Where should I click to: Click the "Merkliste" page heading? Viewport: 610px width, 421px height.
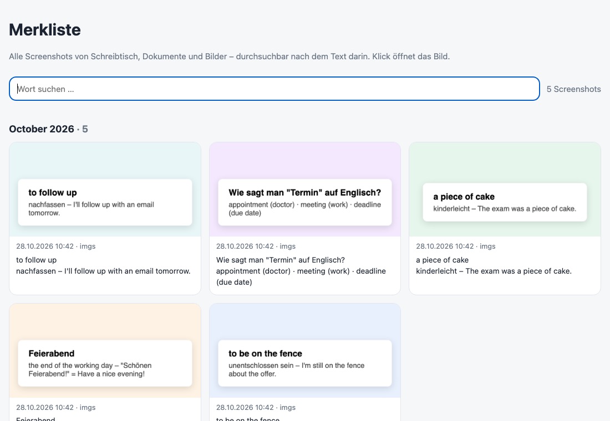tap(45, 30)
